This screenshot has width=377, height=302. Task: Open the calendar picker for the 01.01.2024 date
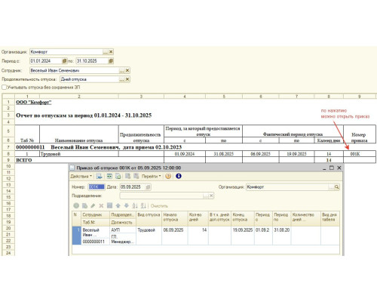[64, 61]
